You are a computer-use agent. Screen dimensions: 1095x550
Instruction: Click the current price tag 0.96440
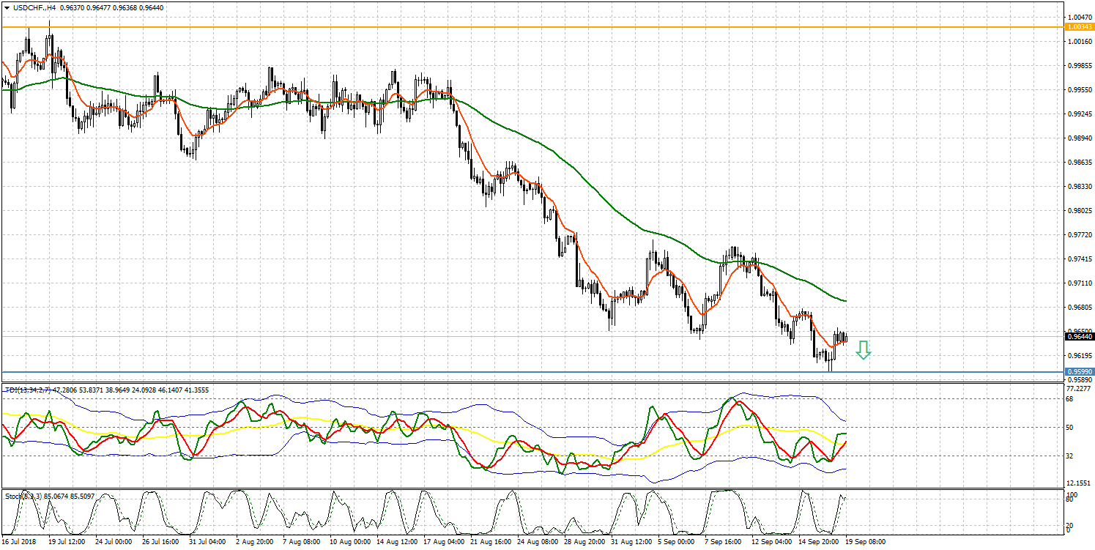pos(1079,337)
